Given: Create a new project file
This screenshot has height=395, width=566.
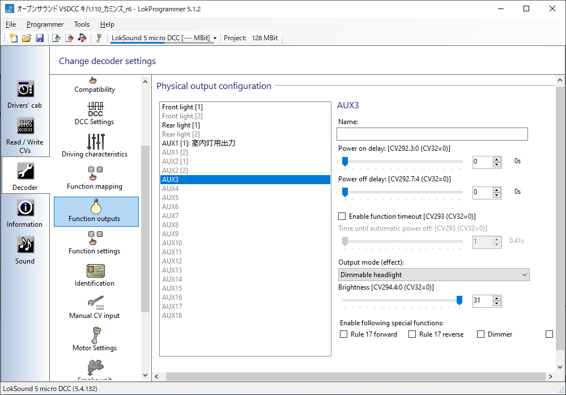Looking at the screenshot, I should pos(14,38).
